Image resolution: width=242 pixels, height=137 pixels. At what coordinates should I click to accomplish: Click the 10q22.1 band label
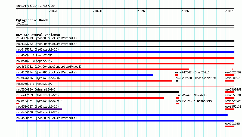coord(22,23)
